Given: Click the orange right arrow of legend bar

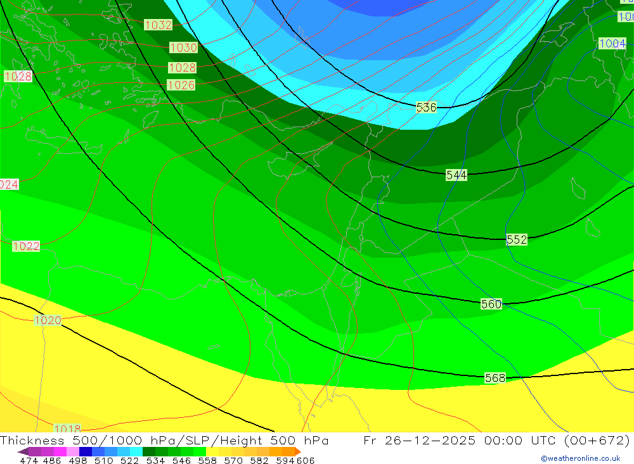Looking at the screenshot, I should [x=298, y=451].
